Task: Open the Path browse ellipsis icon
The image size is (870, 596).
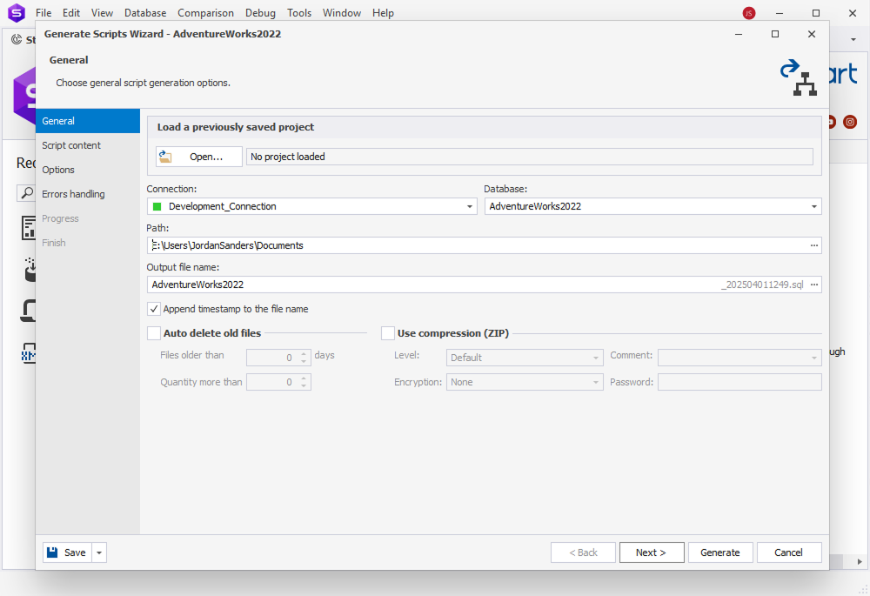Action: pyautogui.click(x=813, y=245)
